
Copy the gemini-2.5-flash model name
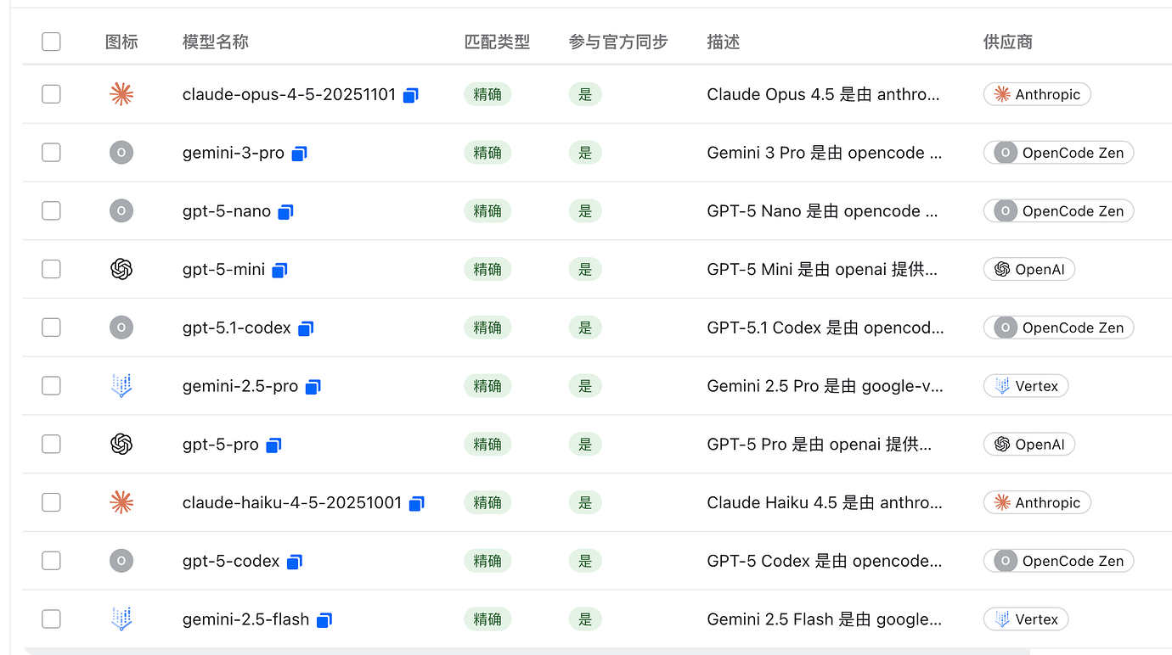tap(324, 620)
